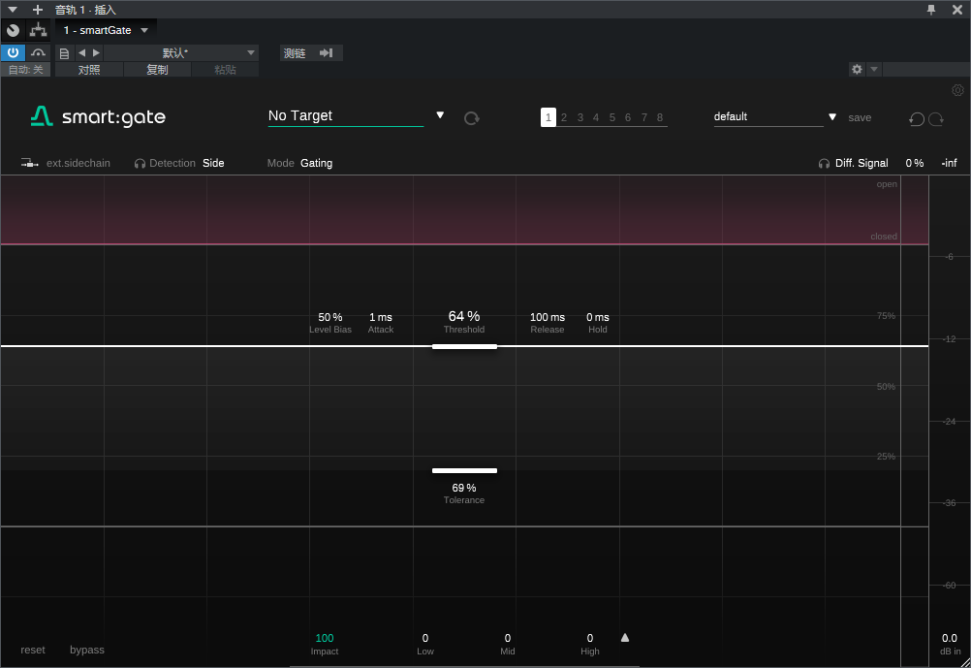Click the reset button
971x668 pixels.
pyautogui.click(x=33, y=650)
